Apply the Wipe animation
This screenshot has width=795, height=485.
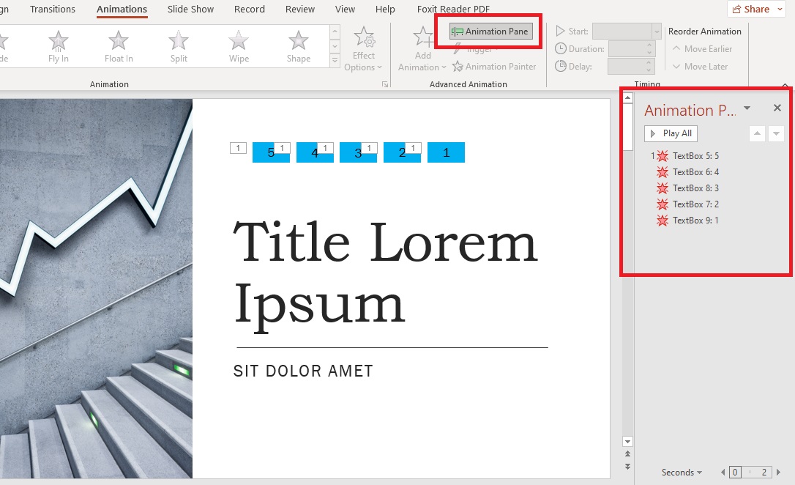coord(238,45)
